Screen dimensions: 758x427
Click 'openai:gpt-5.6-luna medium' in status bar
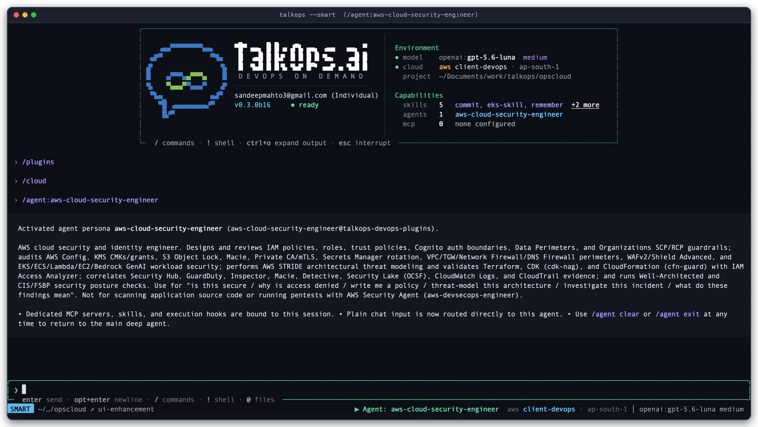tap(691, 409)
